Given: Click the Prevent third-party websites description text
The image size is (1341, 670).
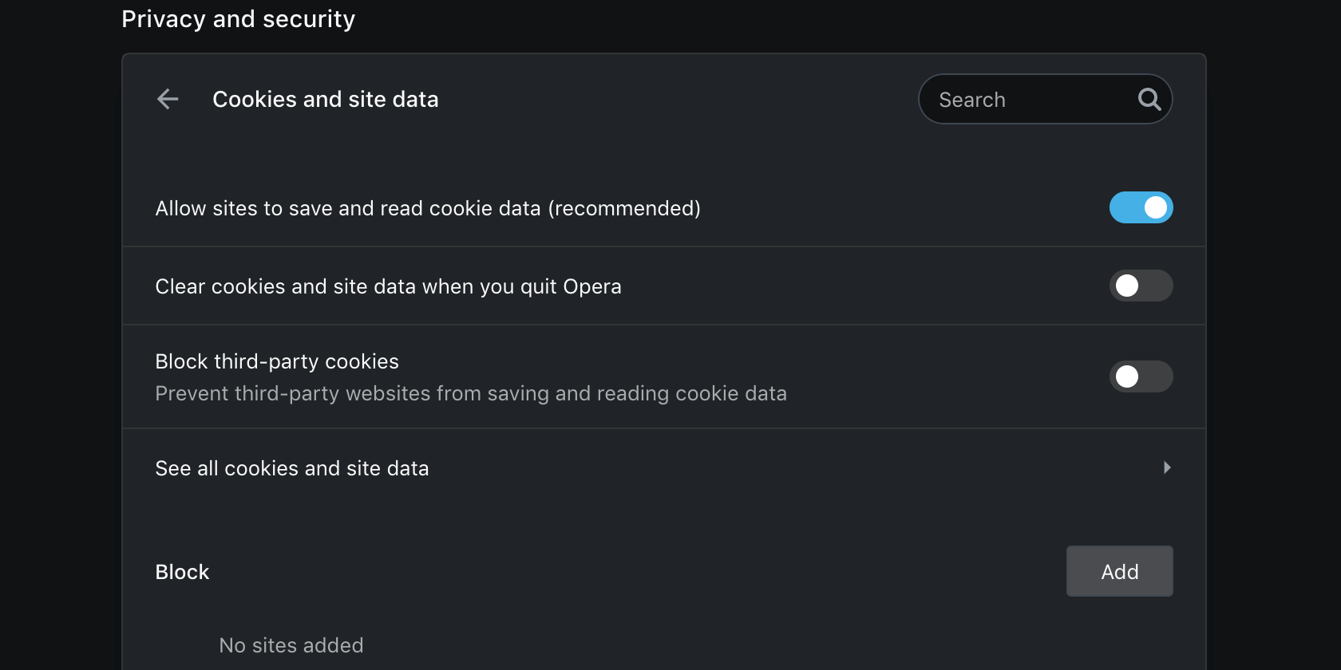Looking at the screenshot, I should click(x=470, y=393).
